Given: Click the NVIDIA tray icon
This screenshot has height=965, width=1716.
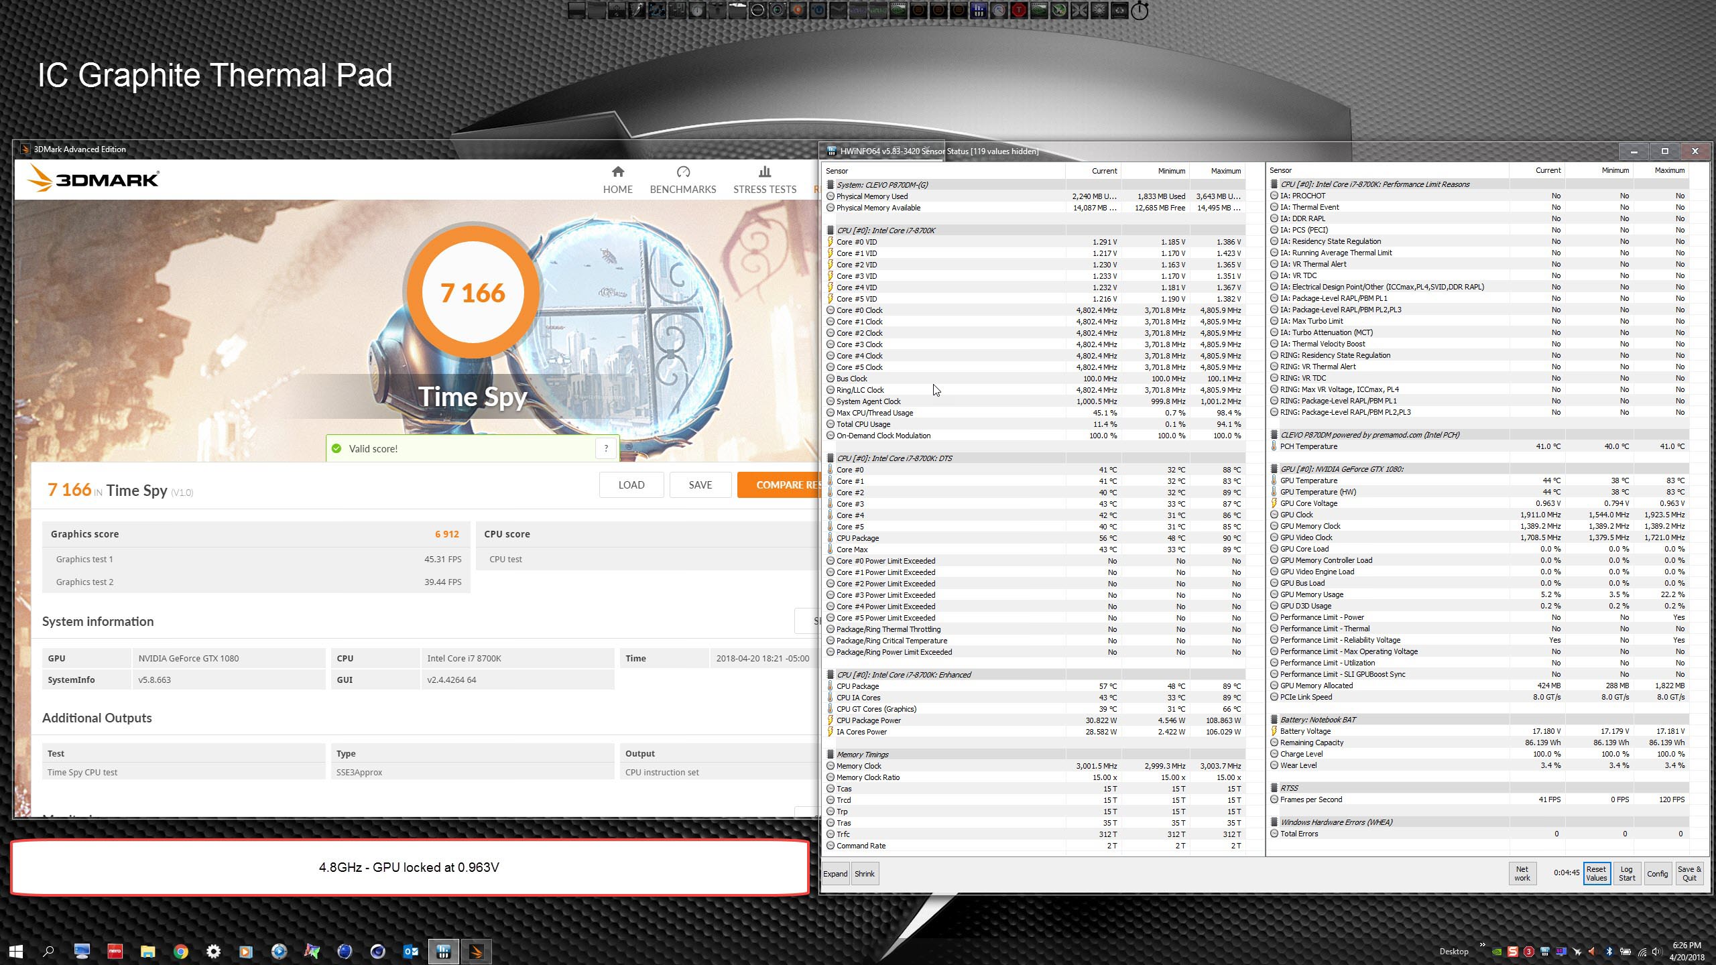Looking at the screenshot, I should [1496, 952].
